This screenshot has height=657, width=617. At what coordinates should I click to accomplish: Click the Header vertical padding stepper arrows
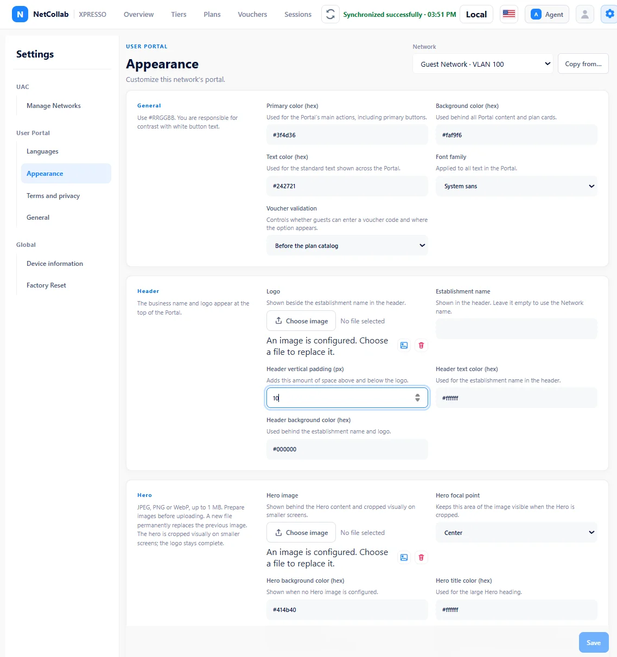(x=417, y=398)
